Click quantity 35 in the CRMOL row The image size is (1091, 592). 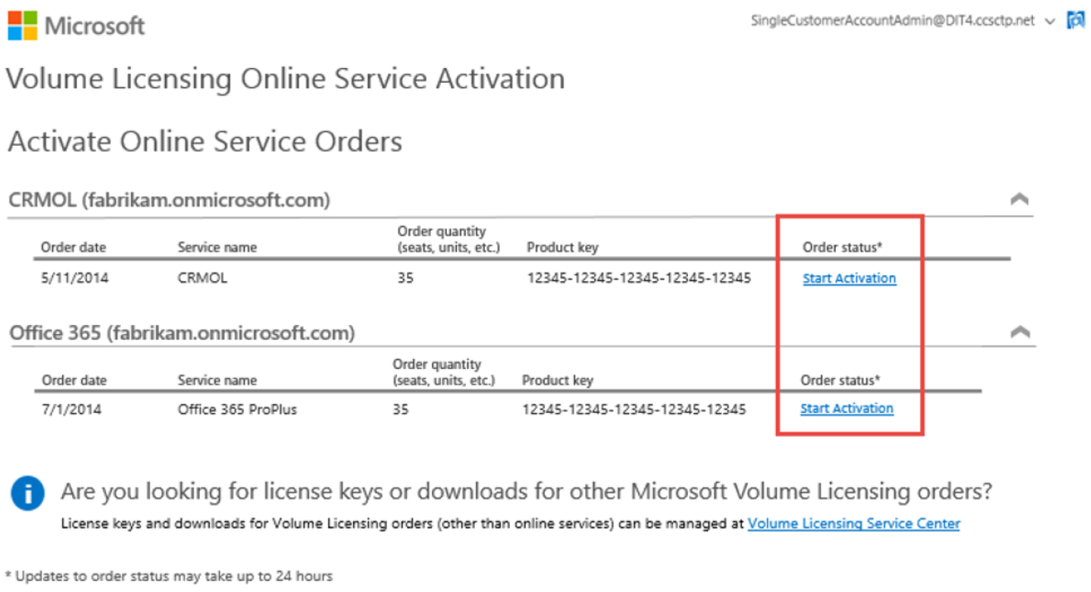(405, 279)
